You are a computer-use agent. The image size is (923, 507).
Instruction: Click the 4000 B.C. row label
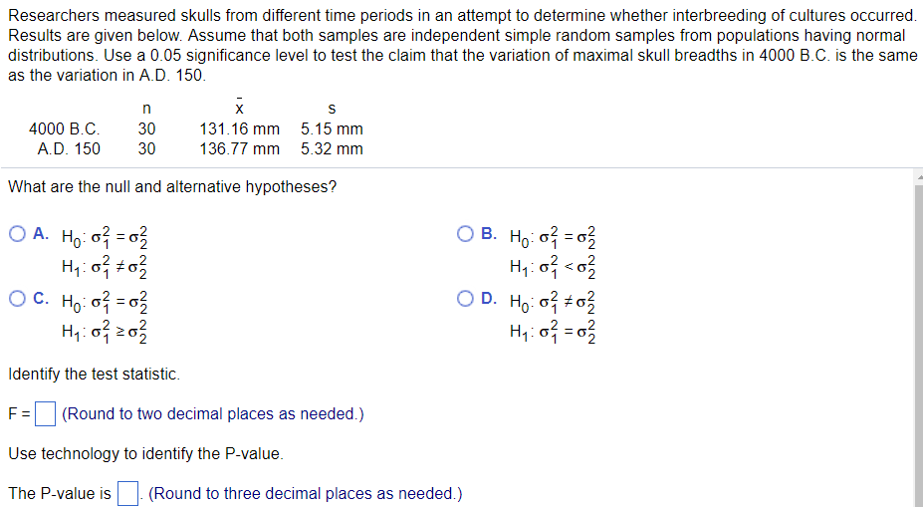(x=65, y=128)
